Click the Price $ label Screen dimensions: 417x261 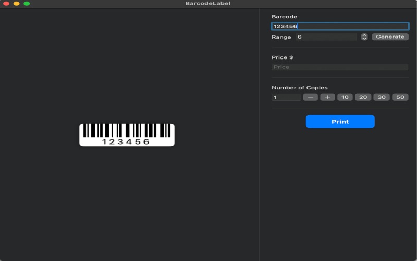pos(282,57)
